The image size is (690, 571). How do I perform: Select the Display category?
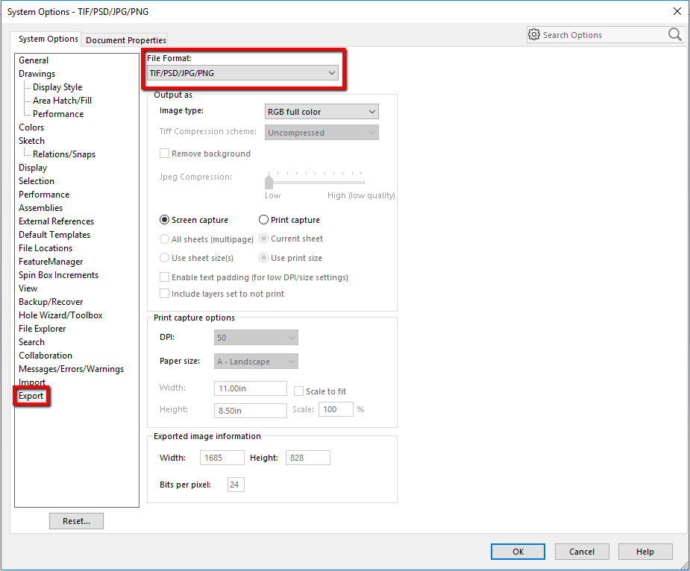pos(33,168)
